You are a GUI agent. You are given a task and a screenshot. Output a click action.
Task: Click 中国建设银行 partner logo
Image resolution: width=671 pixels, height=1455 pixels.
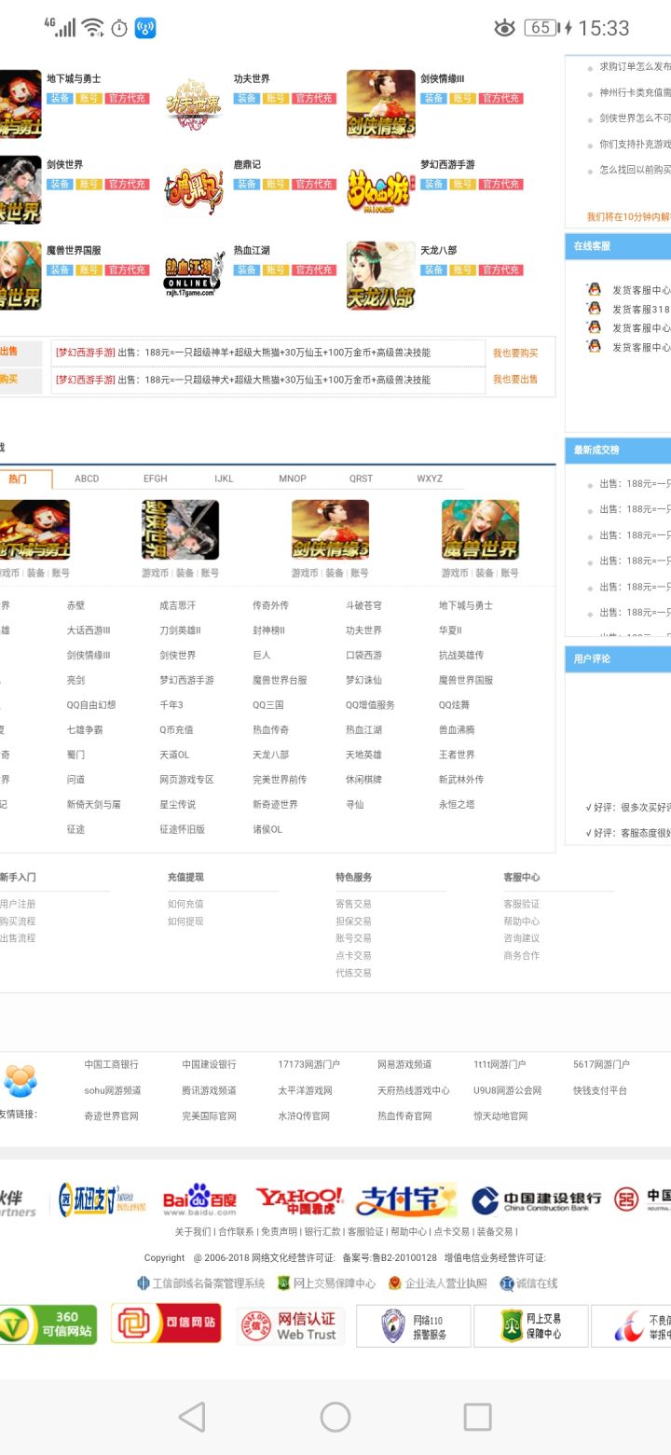(536, 1200)
